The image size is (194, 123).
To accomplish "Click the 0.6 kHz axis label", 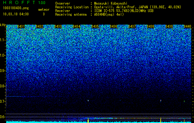I will [2, 117].
